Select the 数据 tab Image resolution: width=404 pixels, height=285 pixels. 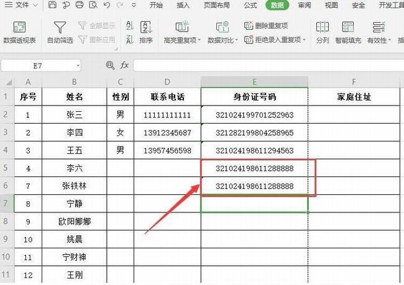point(277,5)
